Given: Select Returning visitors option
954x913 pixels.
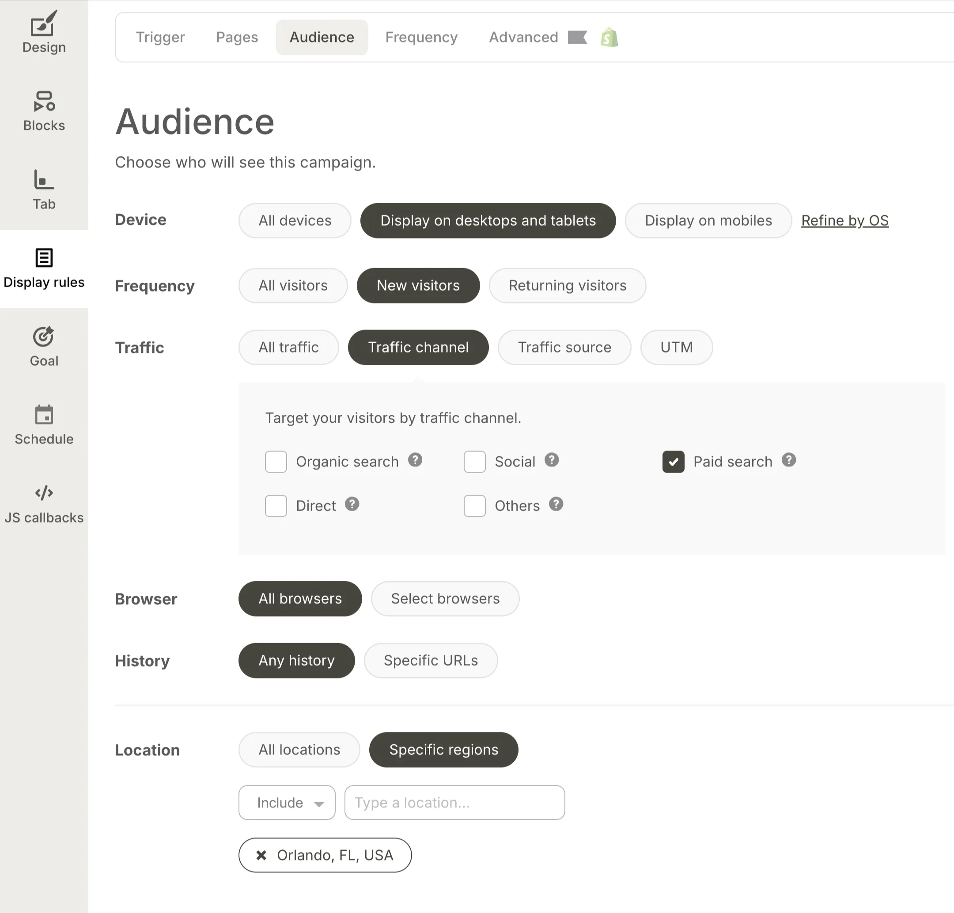Looking at the screenshot, I should 567,286.
